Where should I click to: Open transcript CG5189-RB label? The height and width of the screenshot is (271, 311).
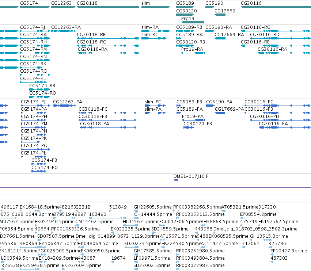coord(189,27)
